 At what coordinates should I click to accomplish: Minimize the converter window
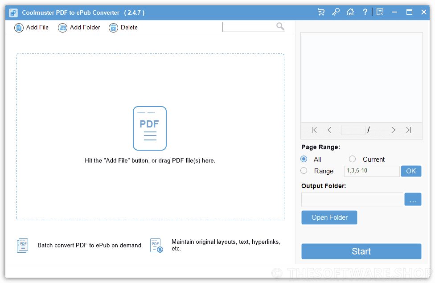click(394, 12)
